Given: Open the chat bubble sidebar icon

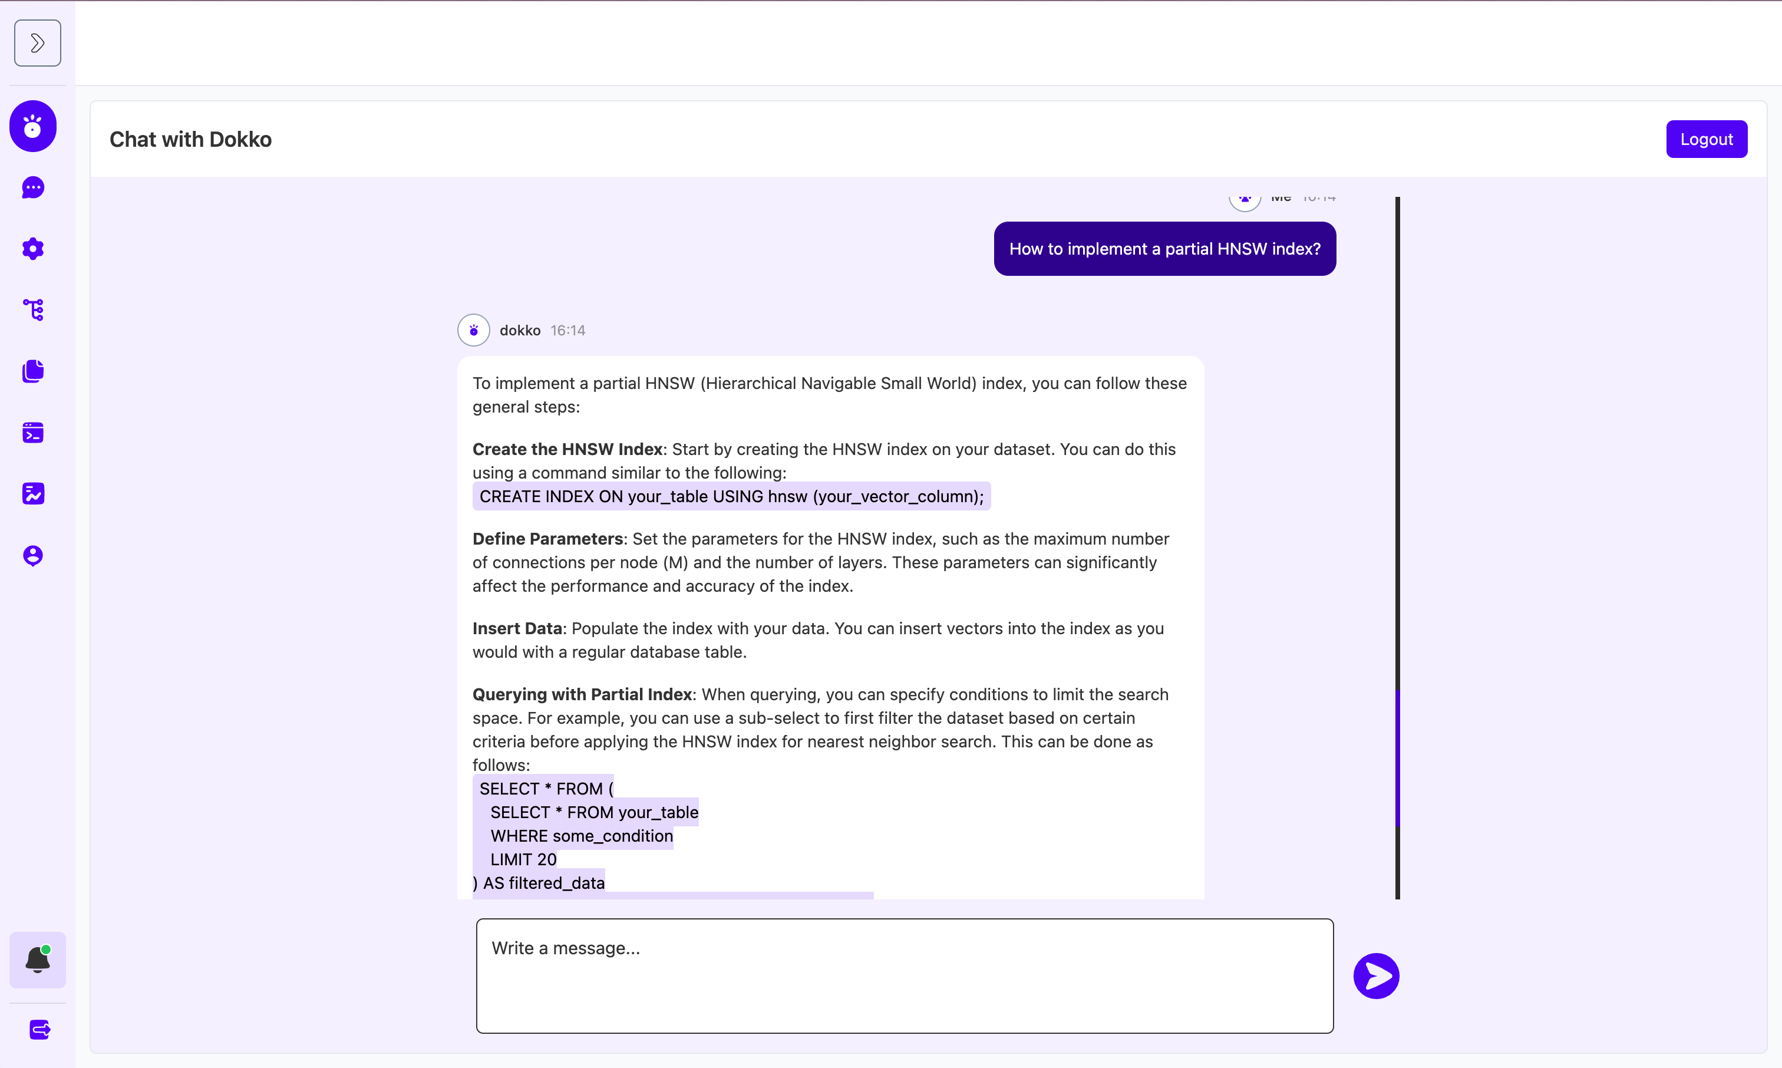Looking at the screenshot, I should pos(33,188).
